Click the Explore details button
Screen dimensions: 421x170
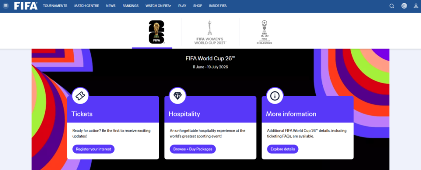(283, 149)
